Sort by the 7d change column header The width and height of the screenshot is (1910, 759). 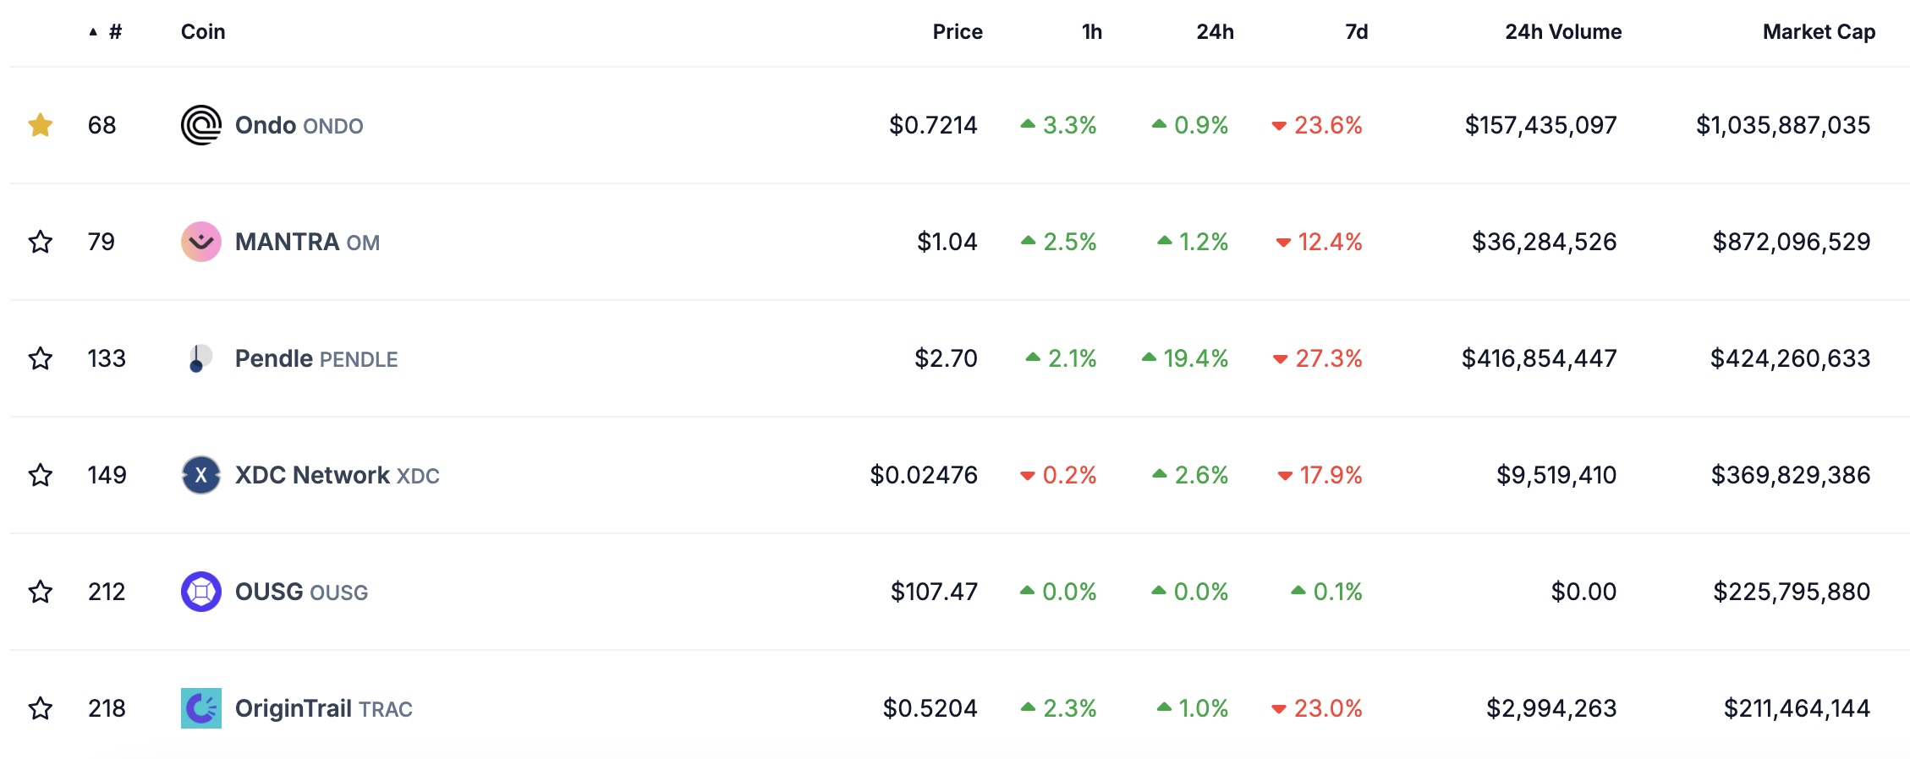tap(1356, 32)
